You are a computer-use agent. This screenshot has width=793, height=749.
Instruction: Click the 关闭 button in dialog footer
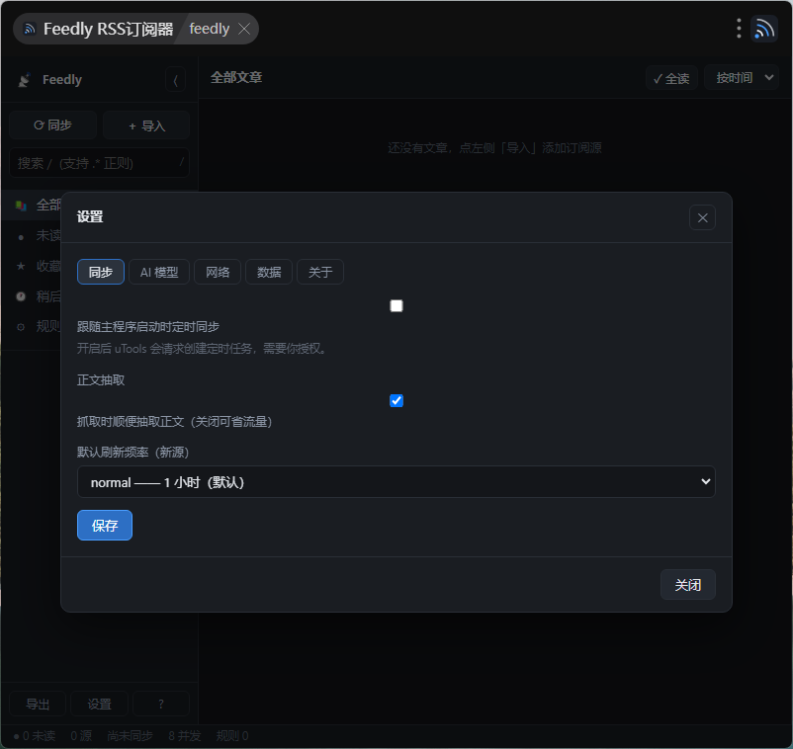(x=688, y=585)
